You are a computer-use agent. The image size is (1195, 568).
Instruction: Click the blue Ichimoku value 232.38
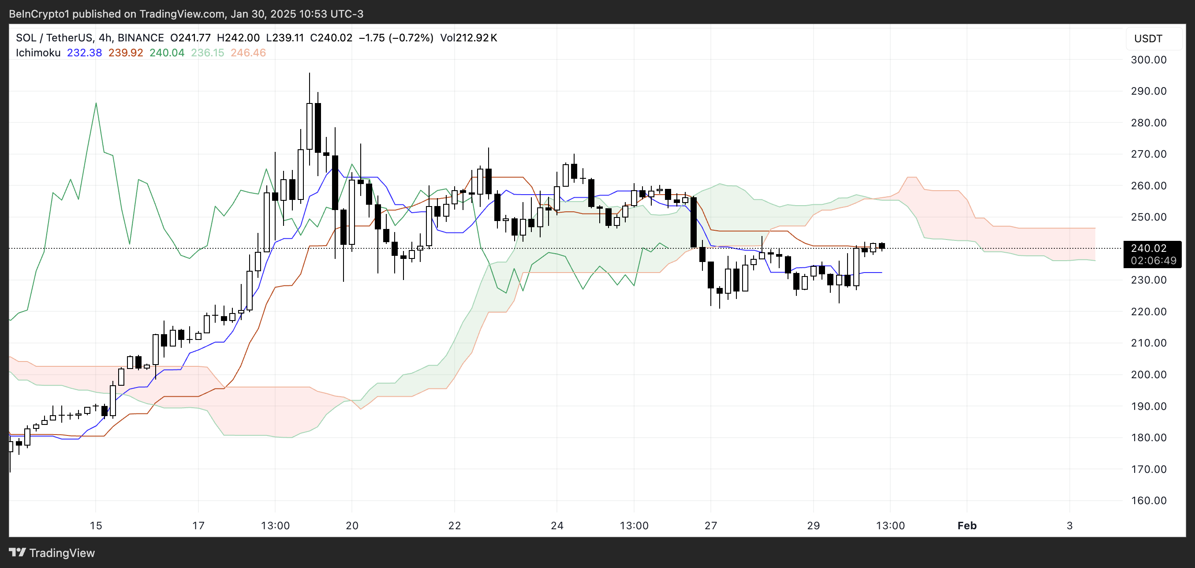pyautogui.click(x=84, y=53)
